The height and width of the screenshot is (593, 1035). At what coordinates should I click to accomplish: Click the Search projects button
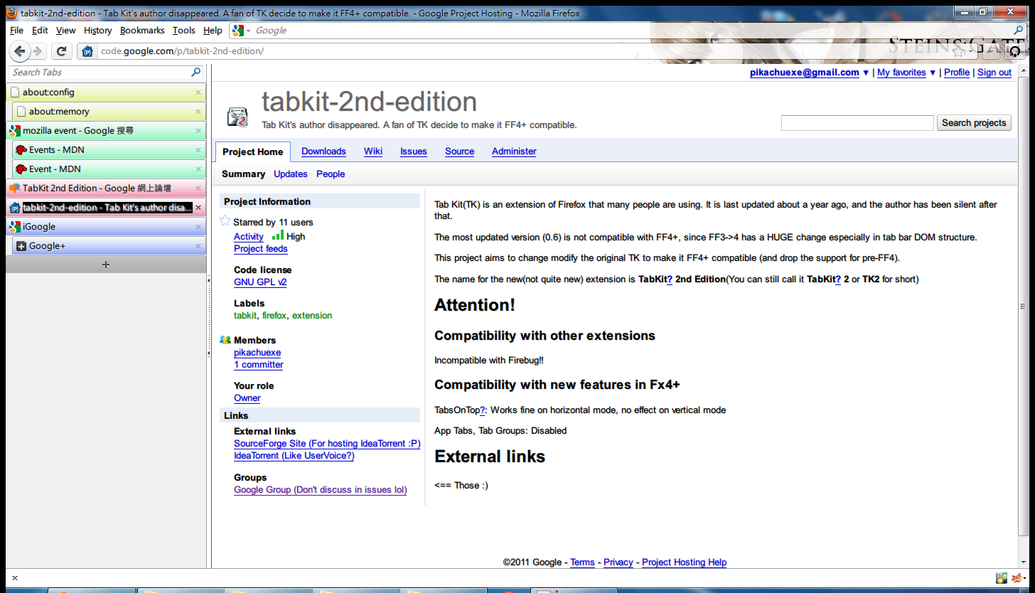pos(974,123)
